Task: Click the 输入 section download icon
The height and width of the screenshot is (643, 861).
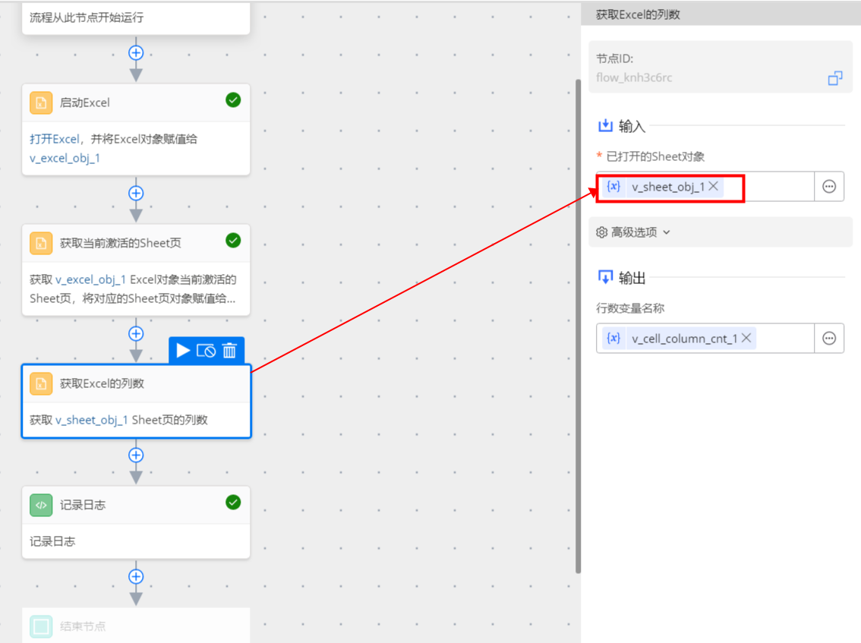Action: [x=605, y=126]
